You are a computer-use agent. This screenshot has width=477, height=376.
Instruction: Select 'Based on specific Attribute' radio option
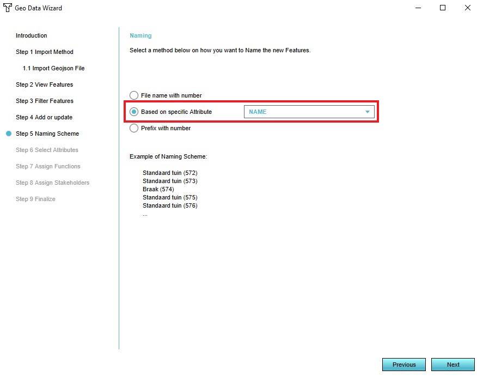pyautogui.click(x=134, y=112)
